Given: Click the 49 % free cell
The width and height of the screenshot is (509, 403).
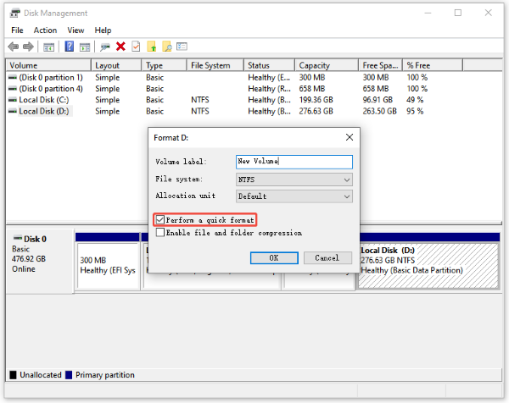Looking at the screenshot, I should tap(415, 100).
